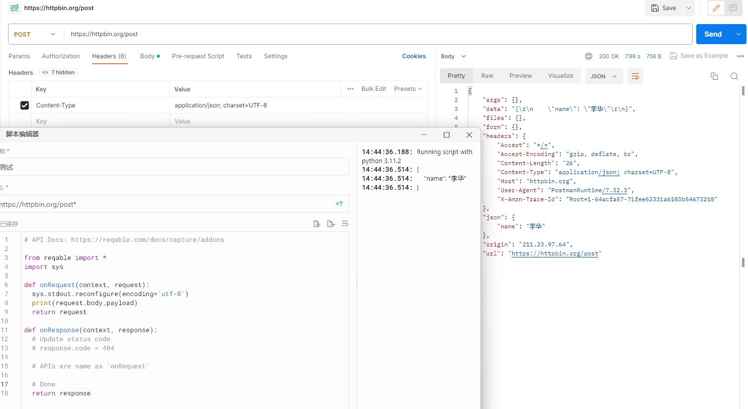The height and width of the screenshot is (409, 748).
Task: Open the Presets dropdown
Action: (x=407, y=88)
